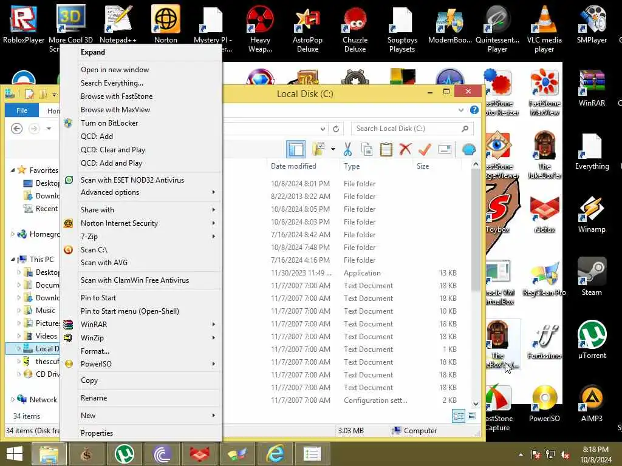622x466 pixels.
Task: Choose Properties in context menu
Action: 149,433
